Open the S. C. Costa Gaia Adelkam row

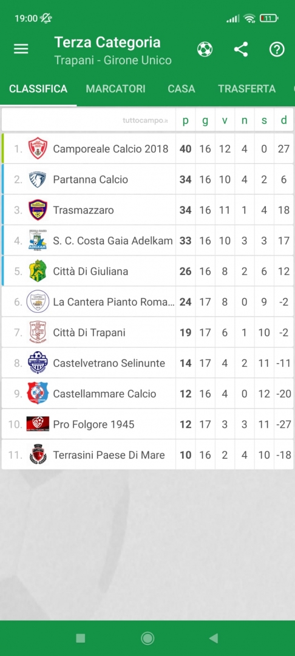[147, 241]
